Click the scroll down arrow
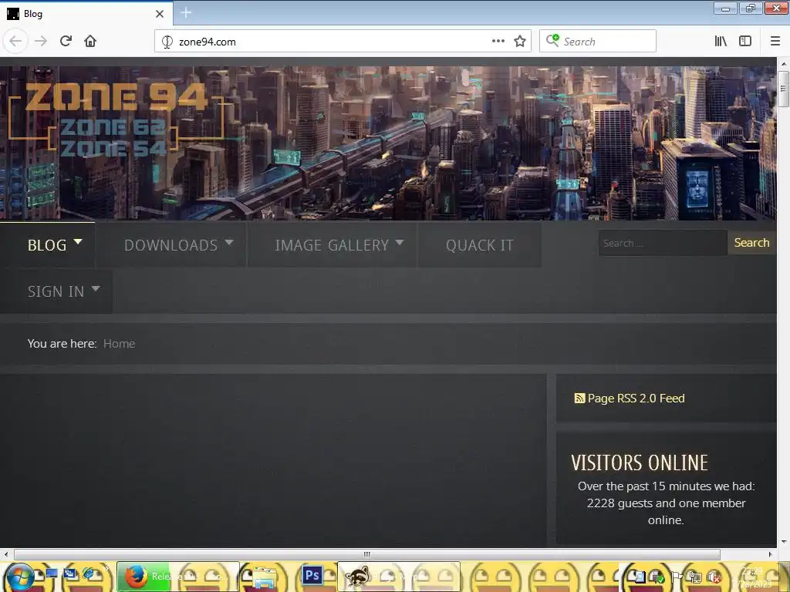Viewport: 790px width, 592px height. [x=783, y=542]
